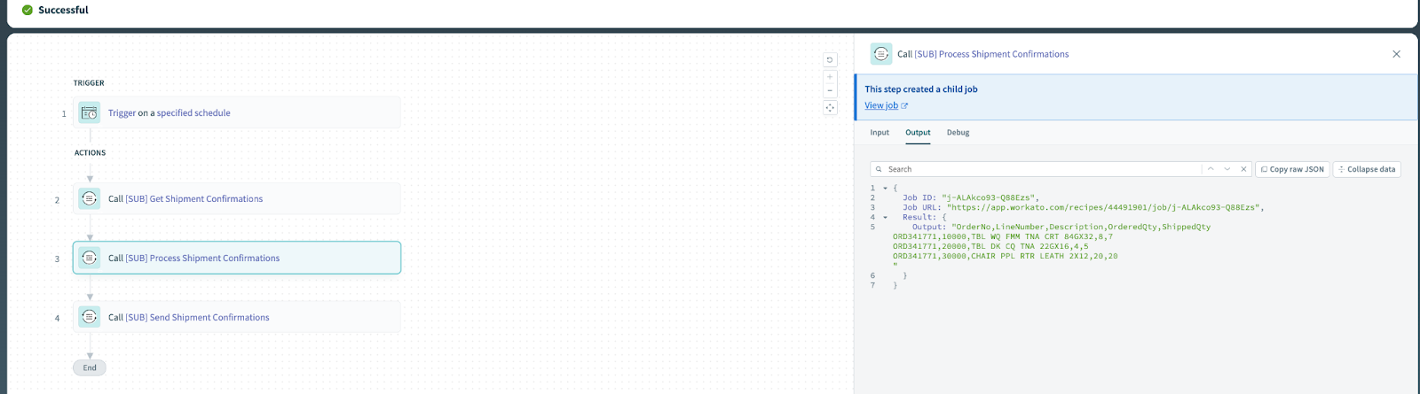Image resolution: width=1420 pixels, height=394 pixels.
Task: Click the scheduler trigger icon in step 1
Action: pos(89,112)
